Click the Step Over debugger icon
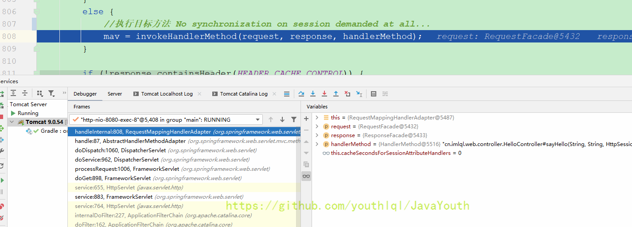 point(301,94)
